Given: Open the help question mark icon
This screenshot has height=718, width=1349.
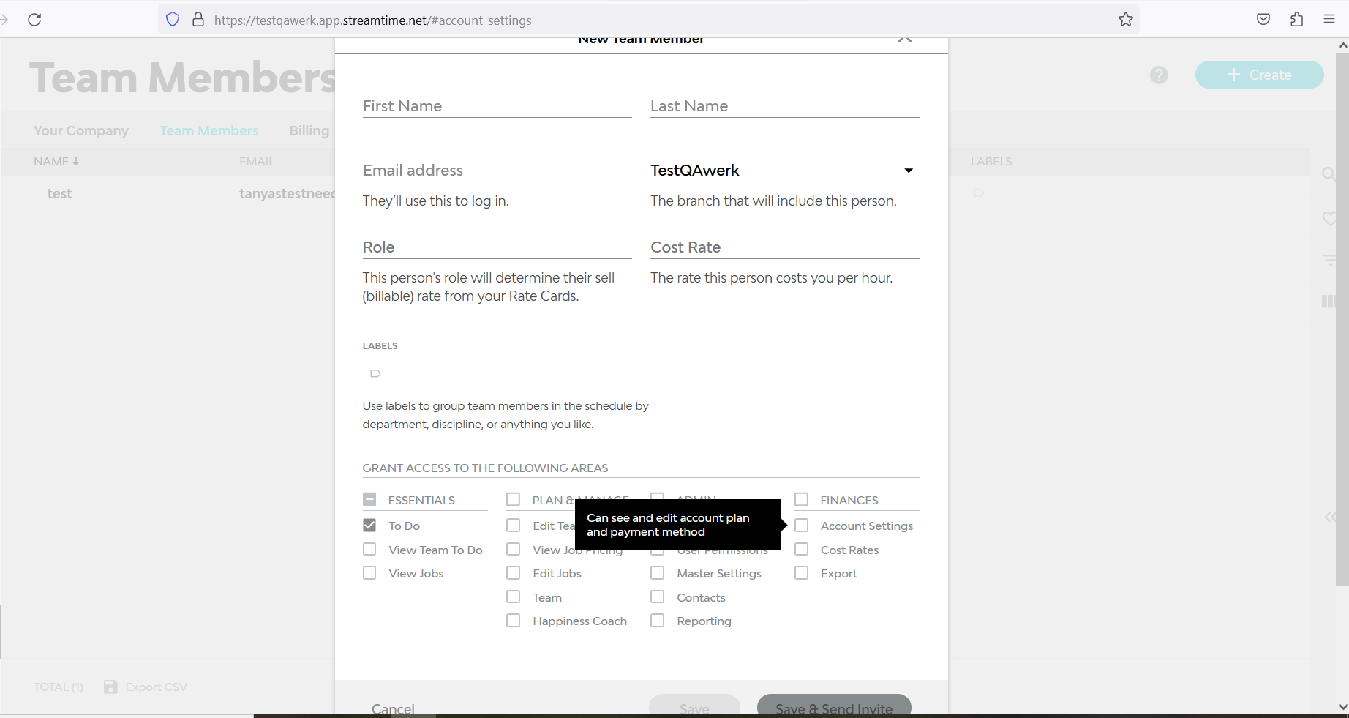Looking at the screenshot, I should 1159,75.
